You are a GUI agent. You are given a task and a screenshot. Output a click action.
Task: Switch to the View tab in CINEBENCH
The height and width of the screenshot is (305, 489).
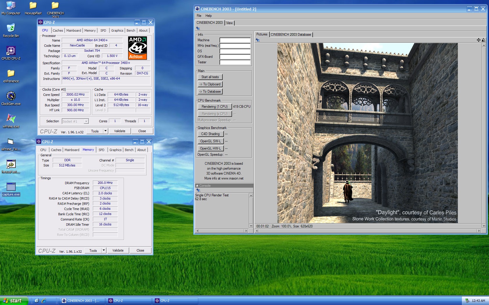229,23
